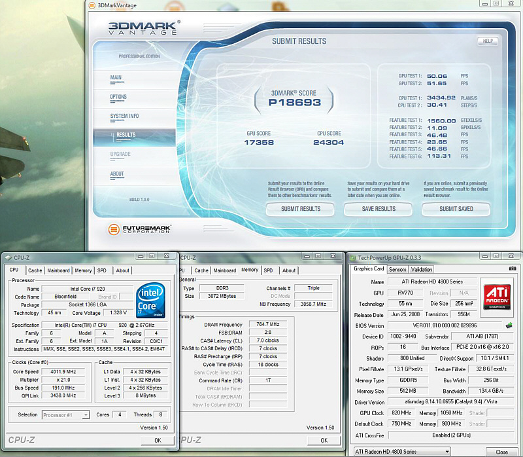Screen dimensions: 523x457
Task: Open the MAIN menu in 3DMark Vantage
Action: (116, 77)
